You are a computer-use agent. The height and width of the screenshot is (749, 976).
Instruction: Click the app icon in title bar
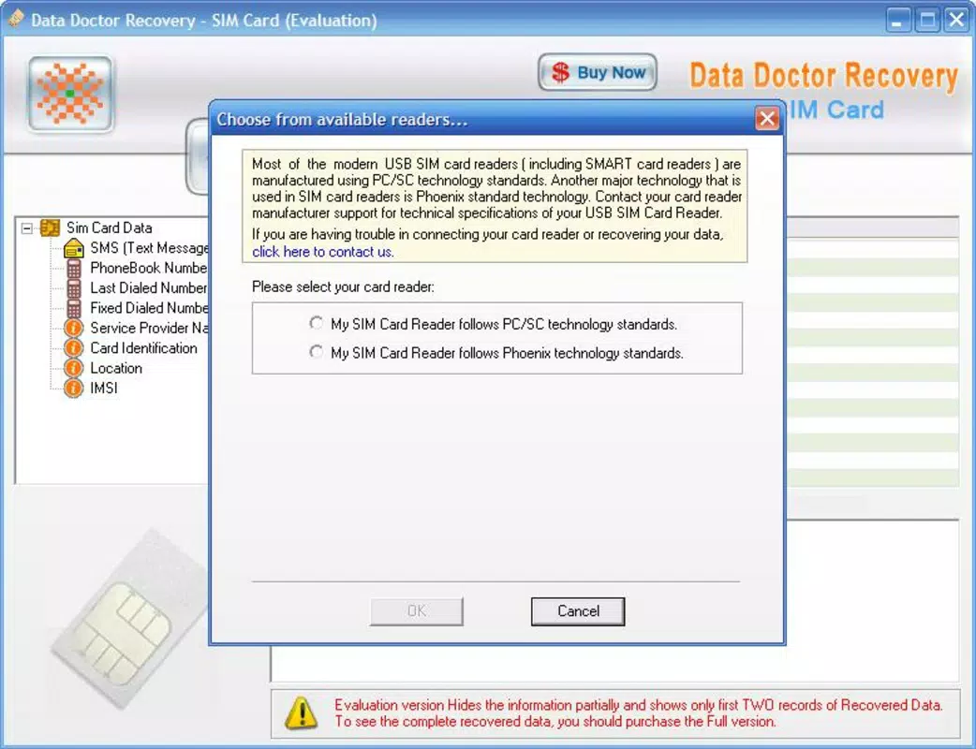16,19
